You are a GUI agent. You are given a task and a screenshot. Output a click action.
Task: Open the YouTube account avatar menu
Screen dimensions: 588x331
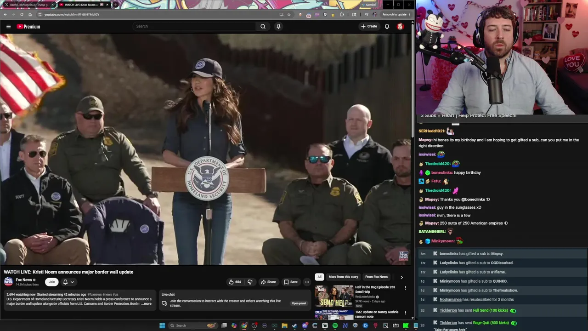[400, 26]
